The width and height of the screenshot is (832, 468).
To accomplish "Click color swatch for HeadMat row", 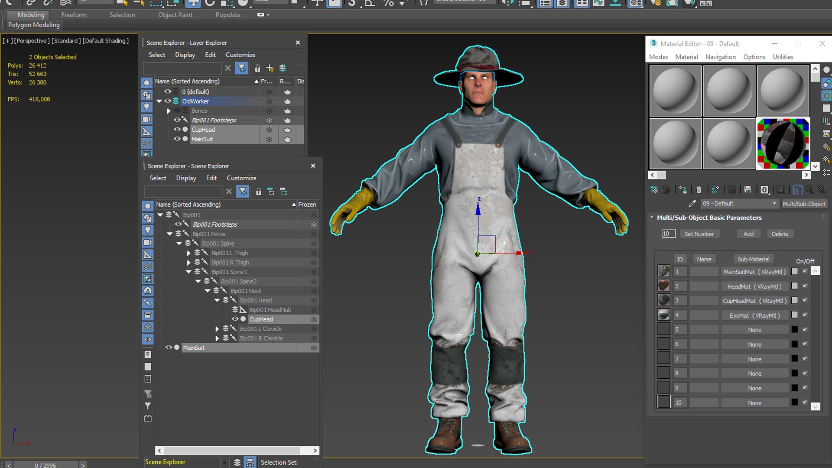I will (794, 286).
